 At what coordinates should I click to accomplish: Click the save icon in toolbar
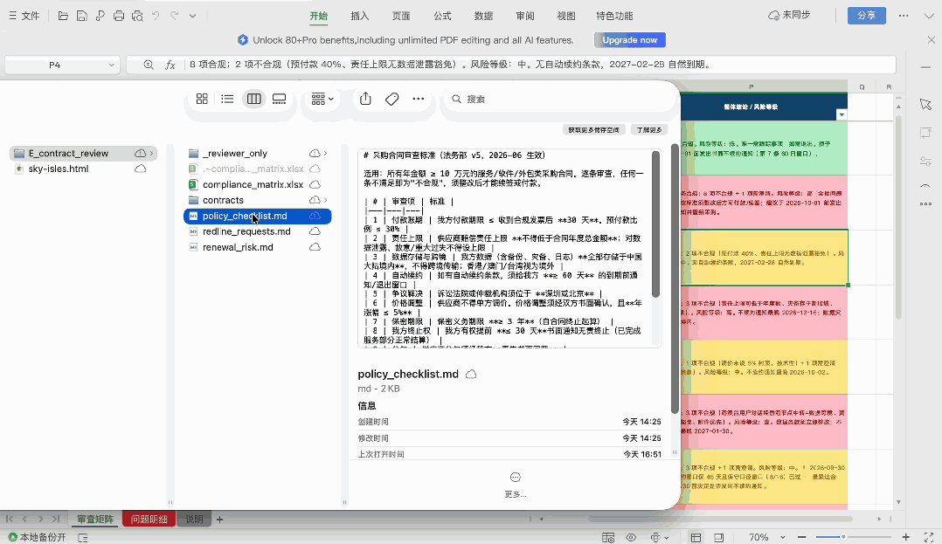82,17
